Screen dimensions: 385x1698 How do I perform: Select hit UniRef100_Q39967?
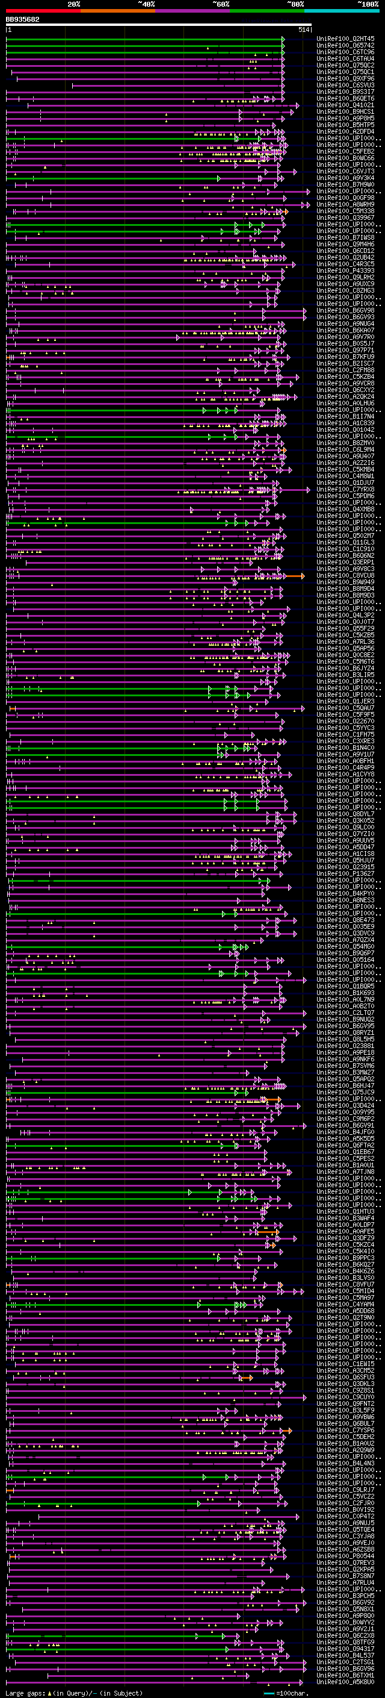(345, 217)
